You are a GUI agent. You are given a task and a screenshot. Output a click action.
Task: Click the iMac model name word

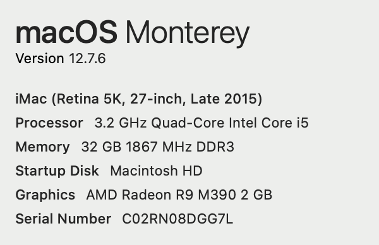pos(31,99)
